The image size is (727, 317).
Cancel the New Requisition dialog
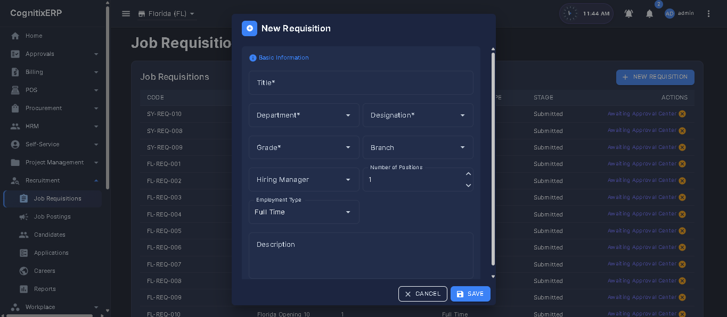click(423, 294)
